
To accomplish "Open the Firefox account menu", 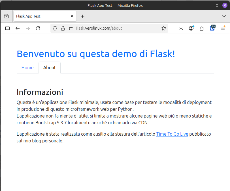I will point(191,28).
